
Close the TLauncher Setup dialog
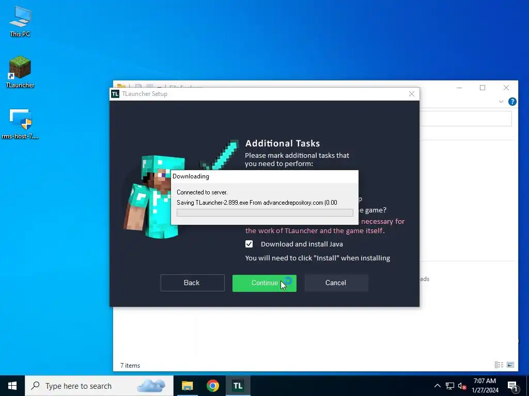(x=411, y=94)
